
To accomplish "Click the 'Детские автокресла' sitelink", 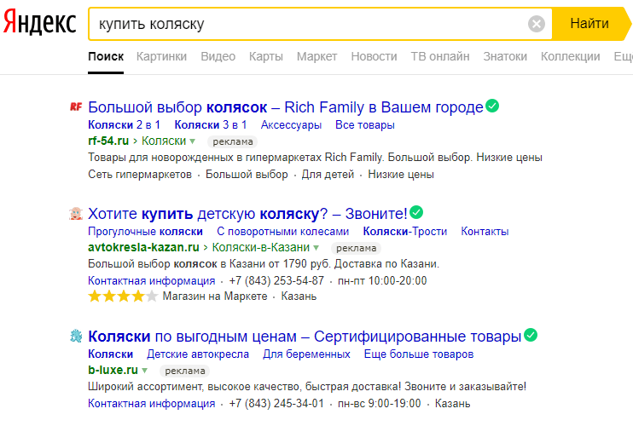I will pyautogui.click(x=198, y=354).
